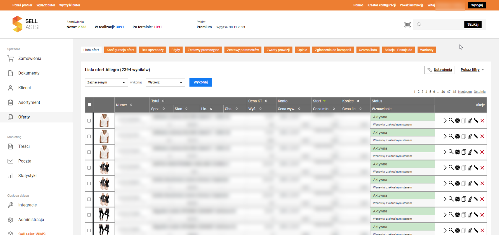Open percent discount badge for first offer
This screenshot has width=499, height=235.
click(x=457, y=120)
